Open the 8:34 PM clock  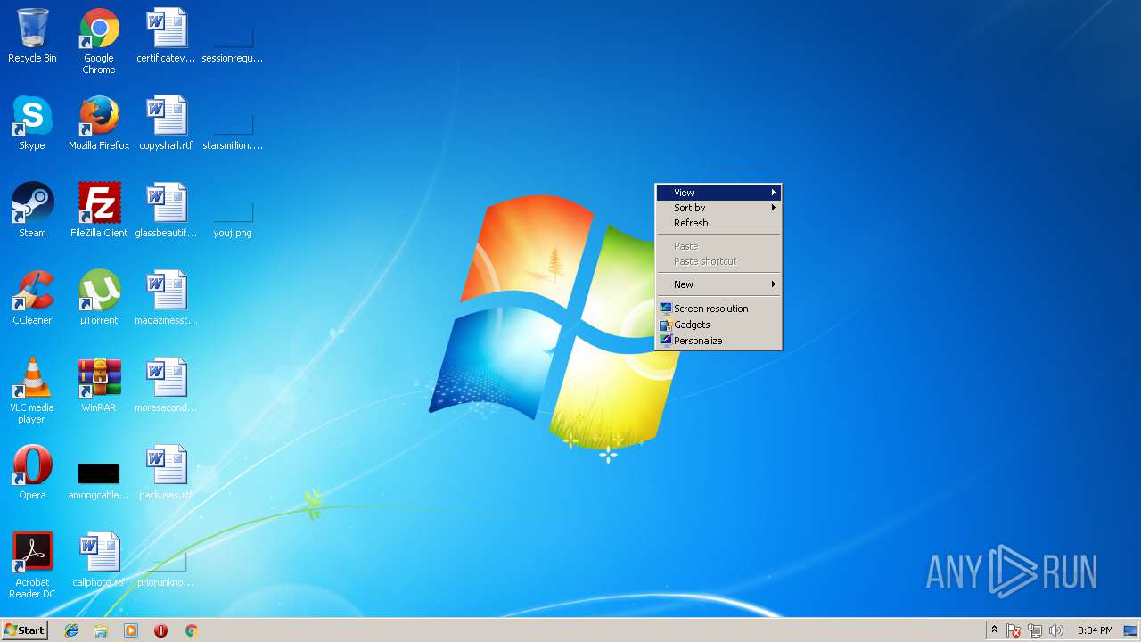pos(1095,630)
